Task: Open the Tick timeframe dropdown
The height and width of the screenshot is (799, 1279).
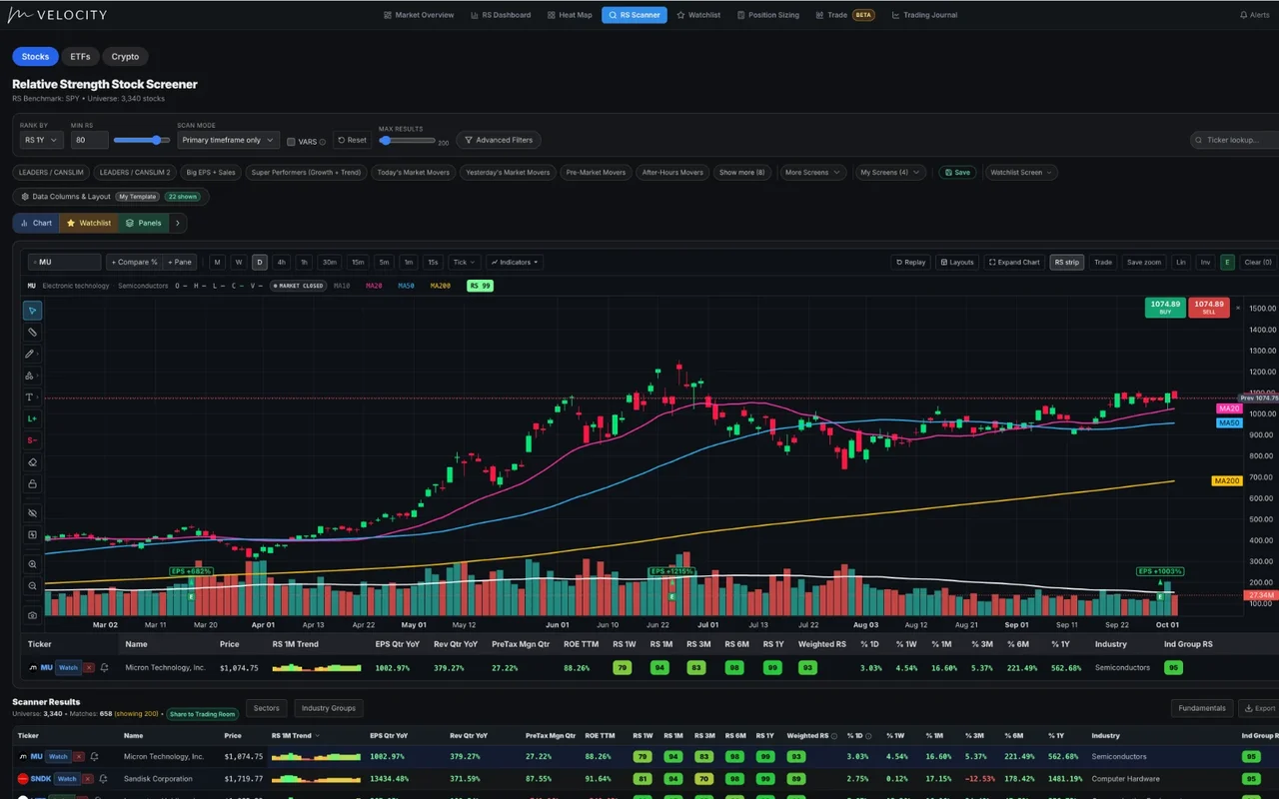Action: (x=464, y=262)
